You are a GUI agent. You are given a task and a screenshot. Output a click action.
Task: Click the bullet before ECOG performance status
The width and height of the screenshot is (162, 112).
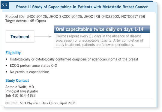pos(6,66)
